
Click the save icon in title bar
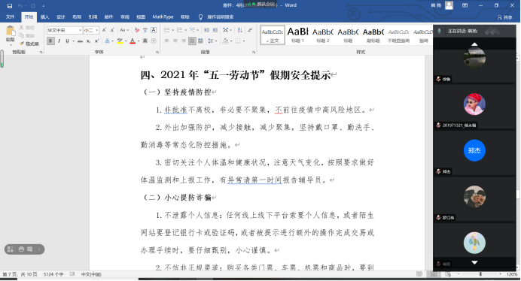click(x=10, y=6)
